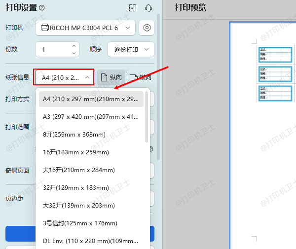Choose 大16开(210mm x 284mm) paper option

pyautogui.click(x=91, y=170)
